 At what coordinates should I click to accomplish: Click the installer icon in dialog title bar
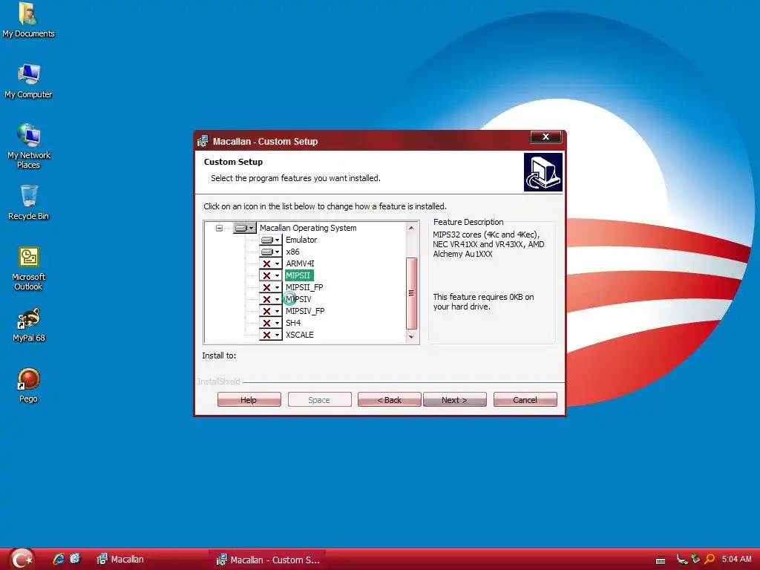tap(203, 141)
